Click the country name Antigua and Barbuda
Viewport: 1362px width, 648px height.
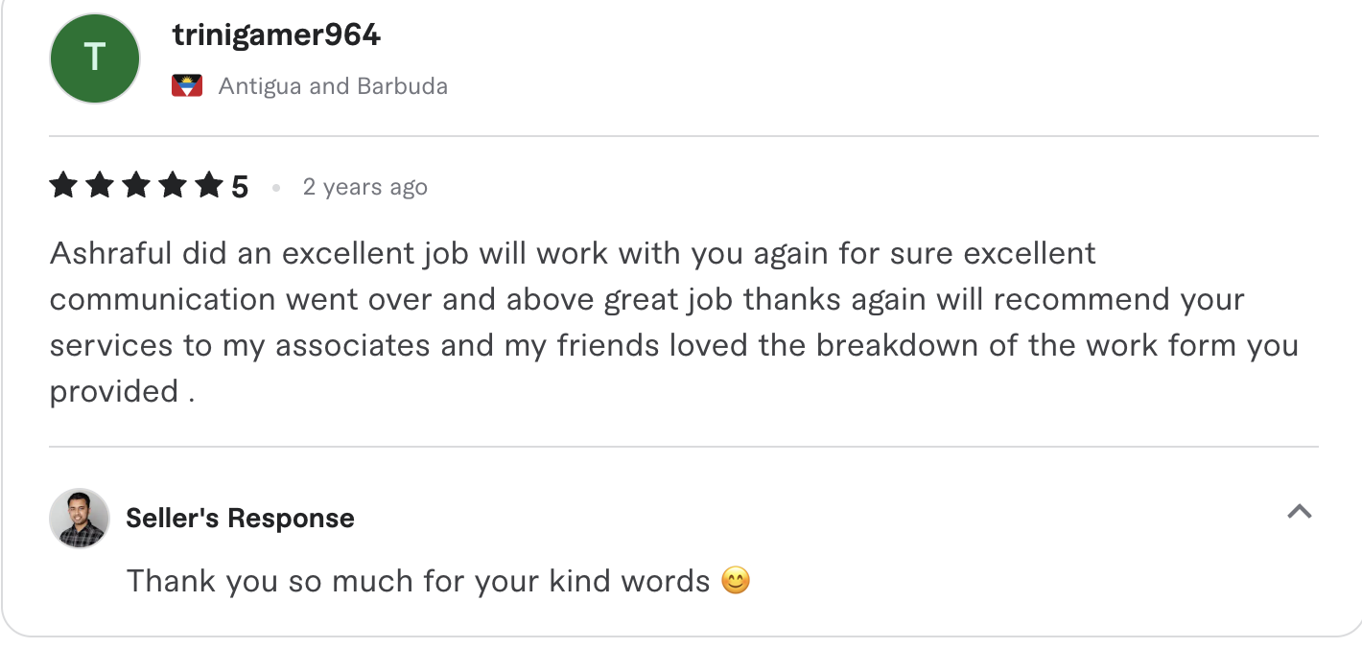[332, 85]
